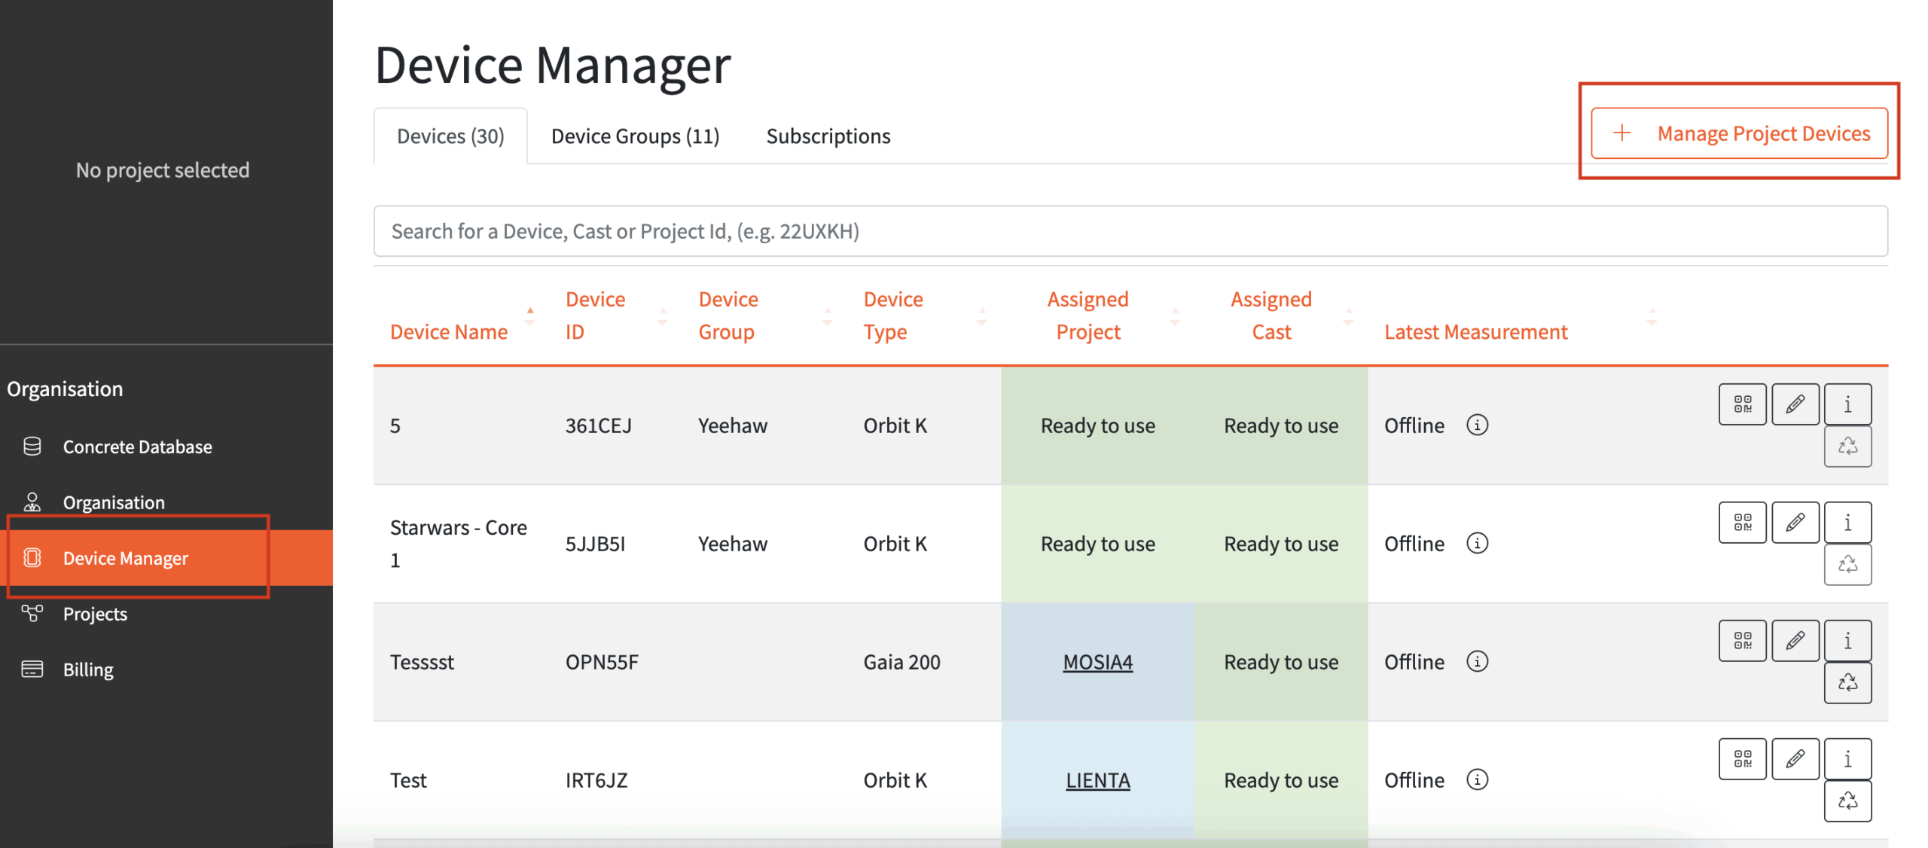Sort the table by Device ID
Screen dimensions: 1928x848
click(x=662, y=316)
